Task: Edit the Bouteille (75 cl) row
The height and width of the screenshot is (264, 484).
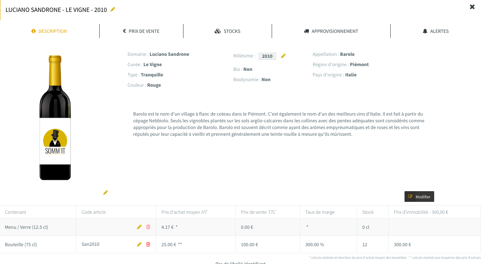Action: [139, 244]
